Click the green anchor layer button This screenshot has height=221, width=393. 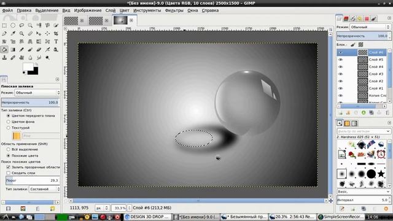click(x=364, y=113)
